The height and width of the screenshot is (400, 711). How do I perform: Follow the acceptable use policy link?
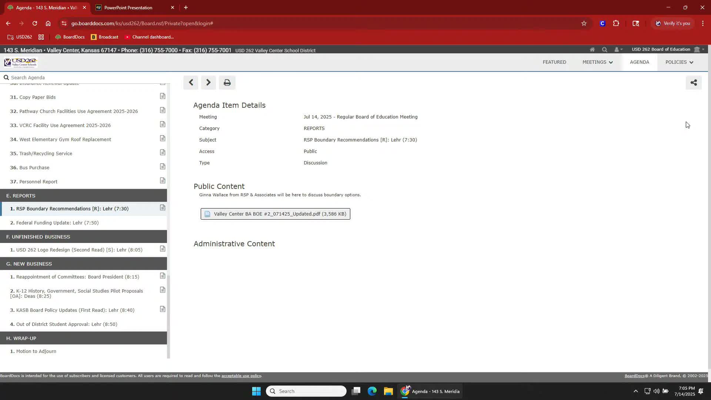click(241, 376)
